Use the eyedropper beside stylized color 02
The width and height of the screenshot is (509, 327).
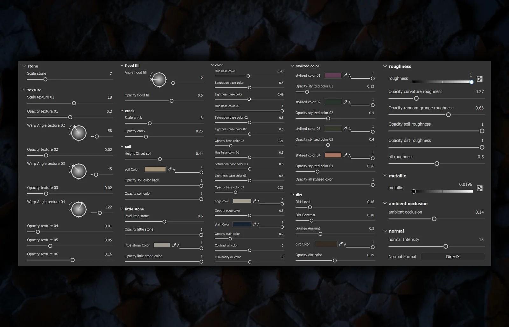pos(346,102)
